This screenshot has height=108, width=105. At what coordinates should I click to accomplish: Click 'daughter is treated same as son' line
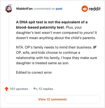point(43,63)
